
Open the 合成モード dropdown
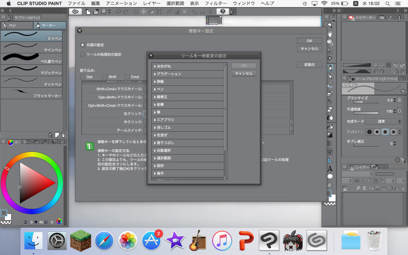[x=383, y=121]
